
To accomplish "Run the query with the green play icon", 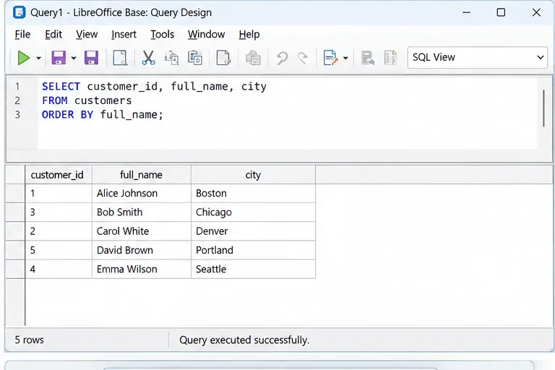I will (23, 58).
